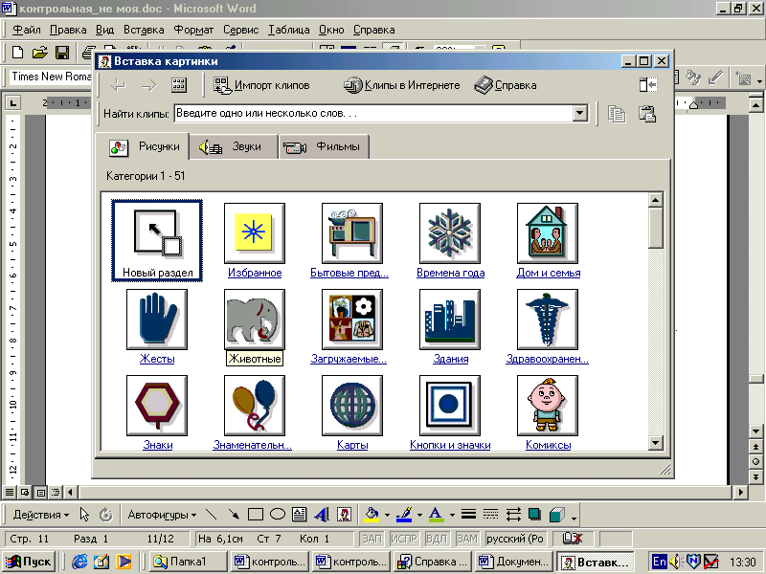Image resolution: width=766 pixels, height=574 pixels.
Task: Click the Text Box tool in drawing toolbar
Action: [x=299, y=515]
